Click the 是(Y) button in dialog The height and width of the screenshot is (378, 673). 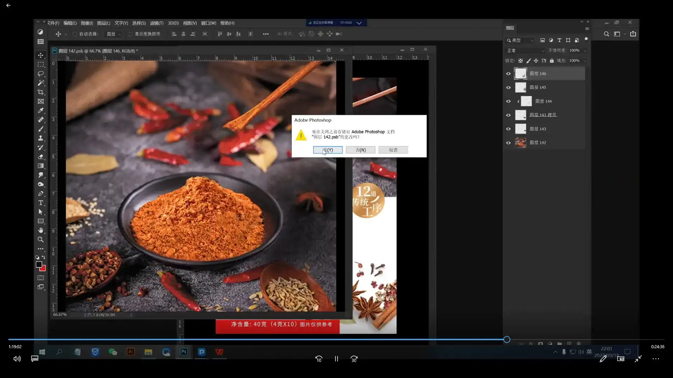[x=328, y=150]
